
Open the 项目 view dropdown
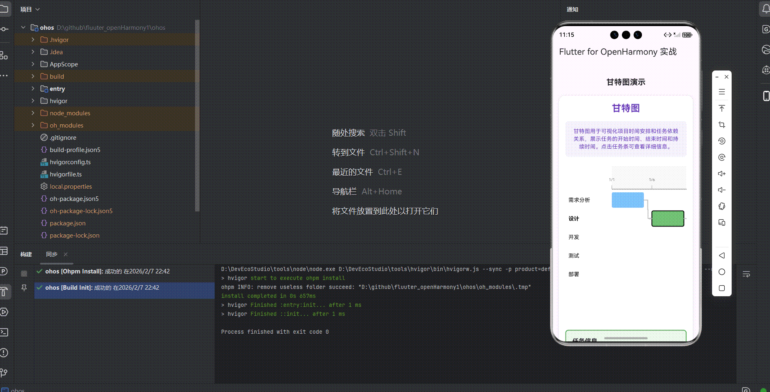(30, 9)
